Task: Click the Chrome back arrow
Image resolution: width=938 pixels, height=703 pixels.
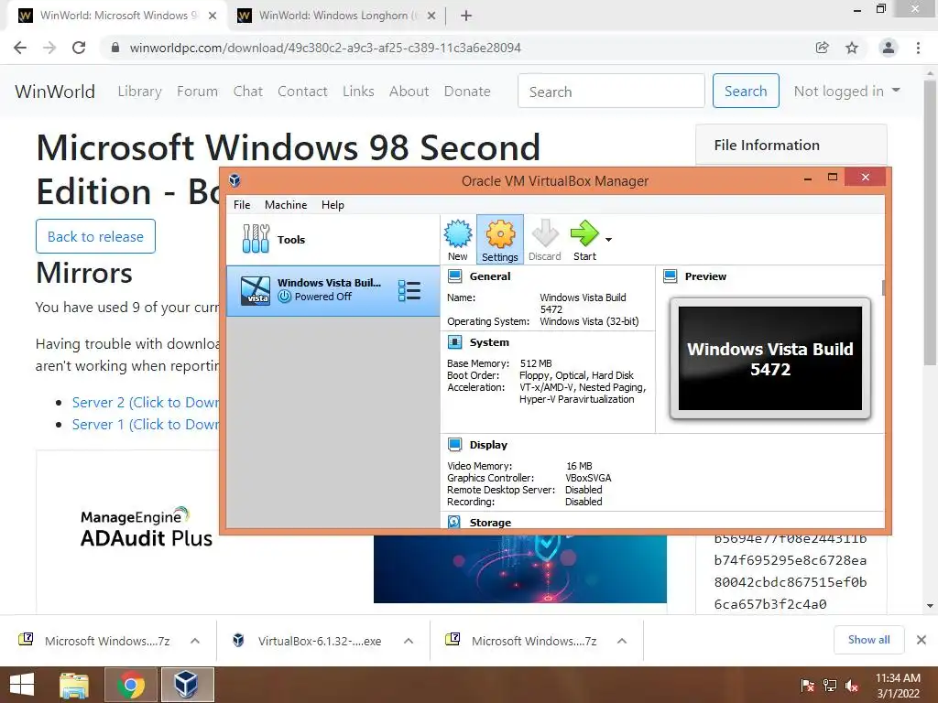Action: click(20, 48)
